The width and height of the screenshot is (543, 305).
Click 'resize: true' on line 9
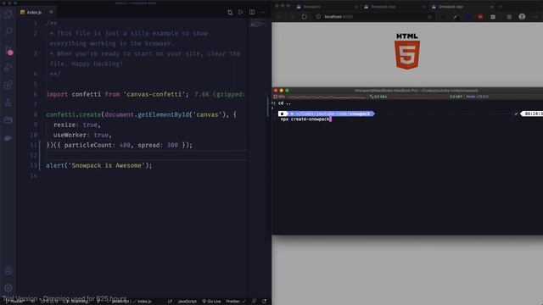coord(77,125)
